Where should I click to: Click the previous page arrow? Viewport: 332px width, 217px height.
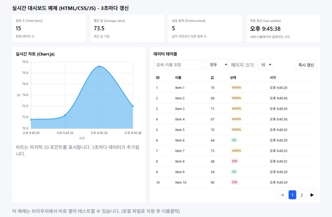tap(282, 195)
